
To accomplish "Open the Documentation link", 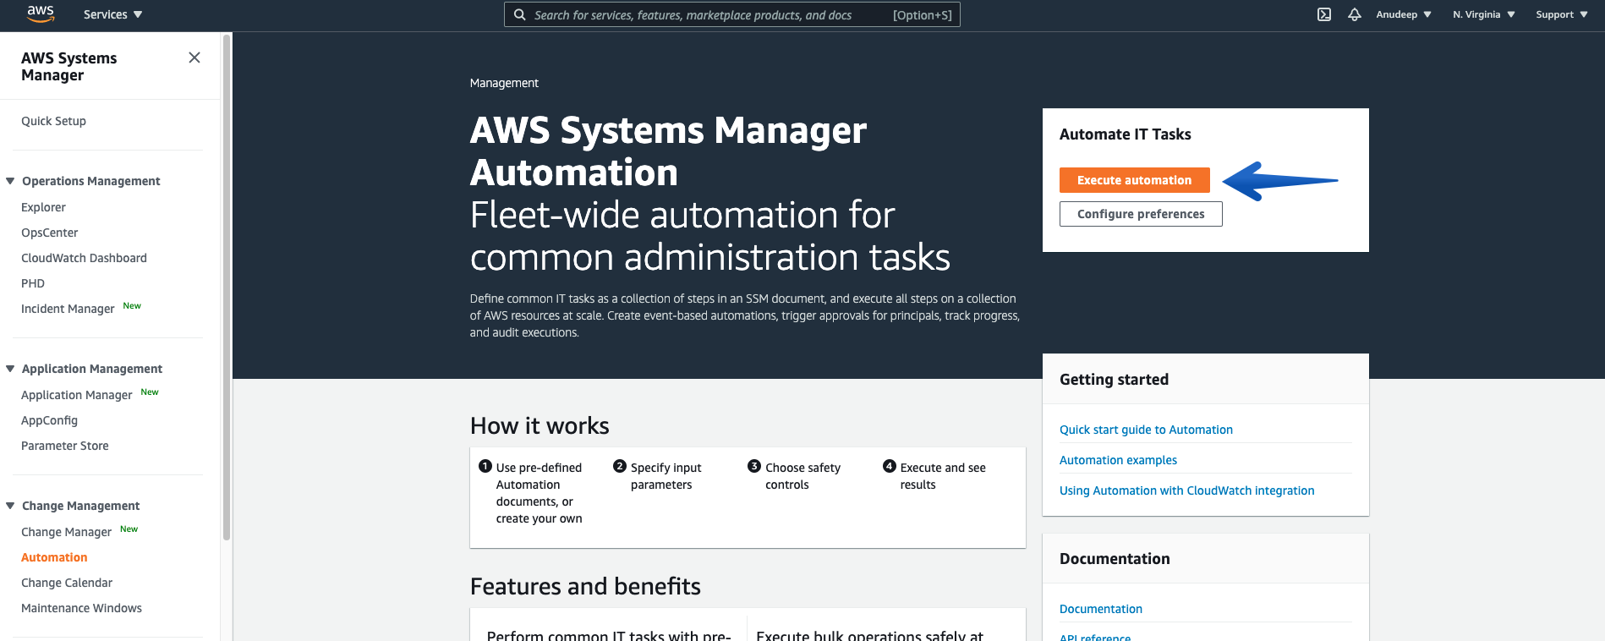I will 1100,609.
